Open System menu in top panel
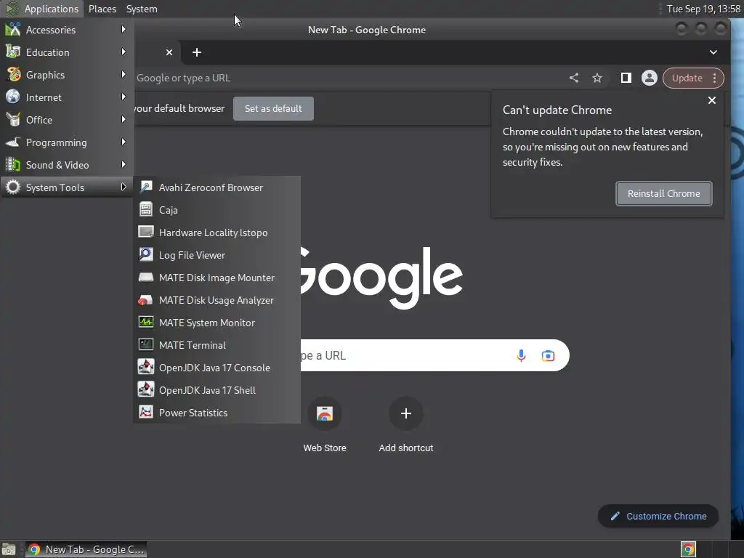 [142, 9]
